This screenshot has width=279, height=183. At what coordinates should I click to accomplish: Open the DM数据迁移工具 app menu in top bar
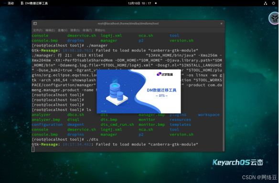coord(34,3)
